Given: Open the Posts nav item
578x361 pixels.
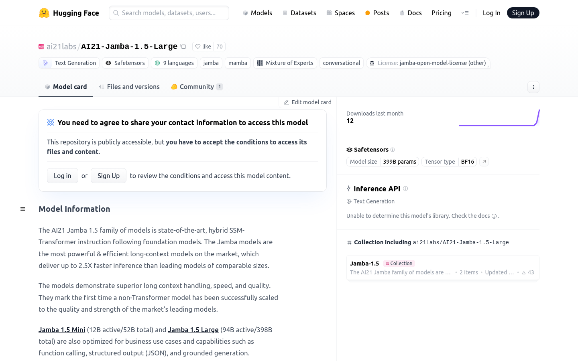Looking at the screenshot, I should 377,13.
